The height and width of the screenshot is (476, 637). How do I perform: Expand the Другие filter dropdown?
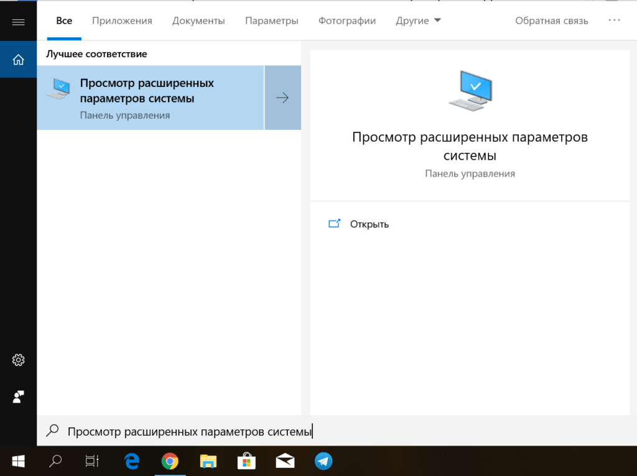click(x=419, y=21)
